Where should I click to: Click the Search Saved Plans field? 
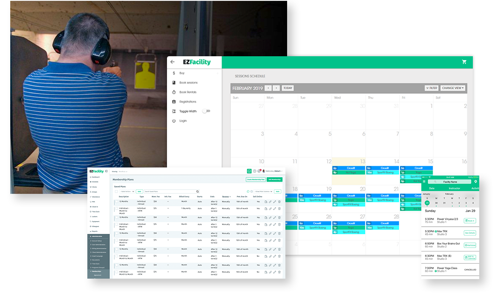(x=170, y=192)
